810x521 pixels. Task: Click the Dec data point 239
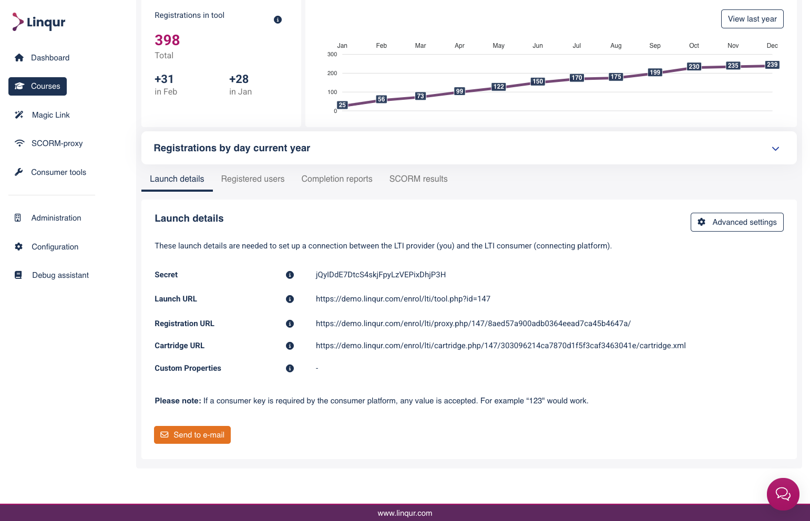click(x=772, y=65)
